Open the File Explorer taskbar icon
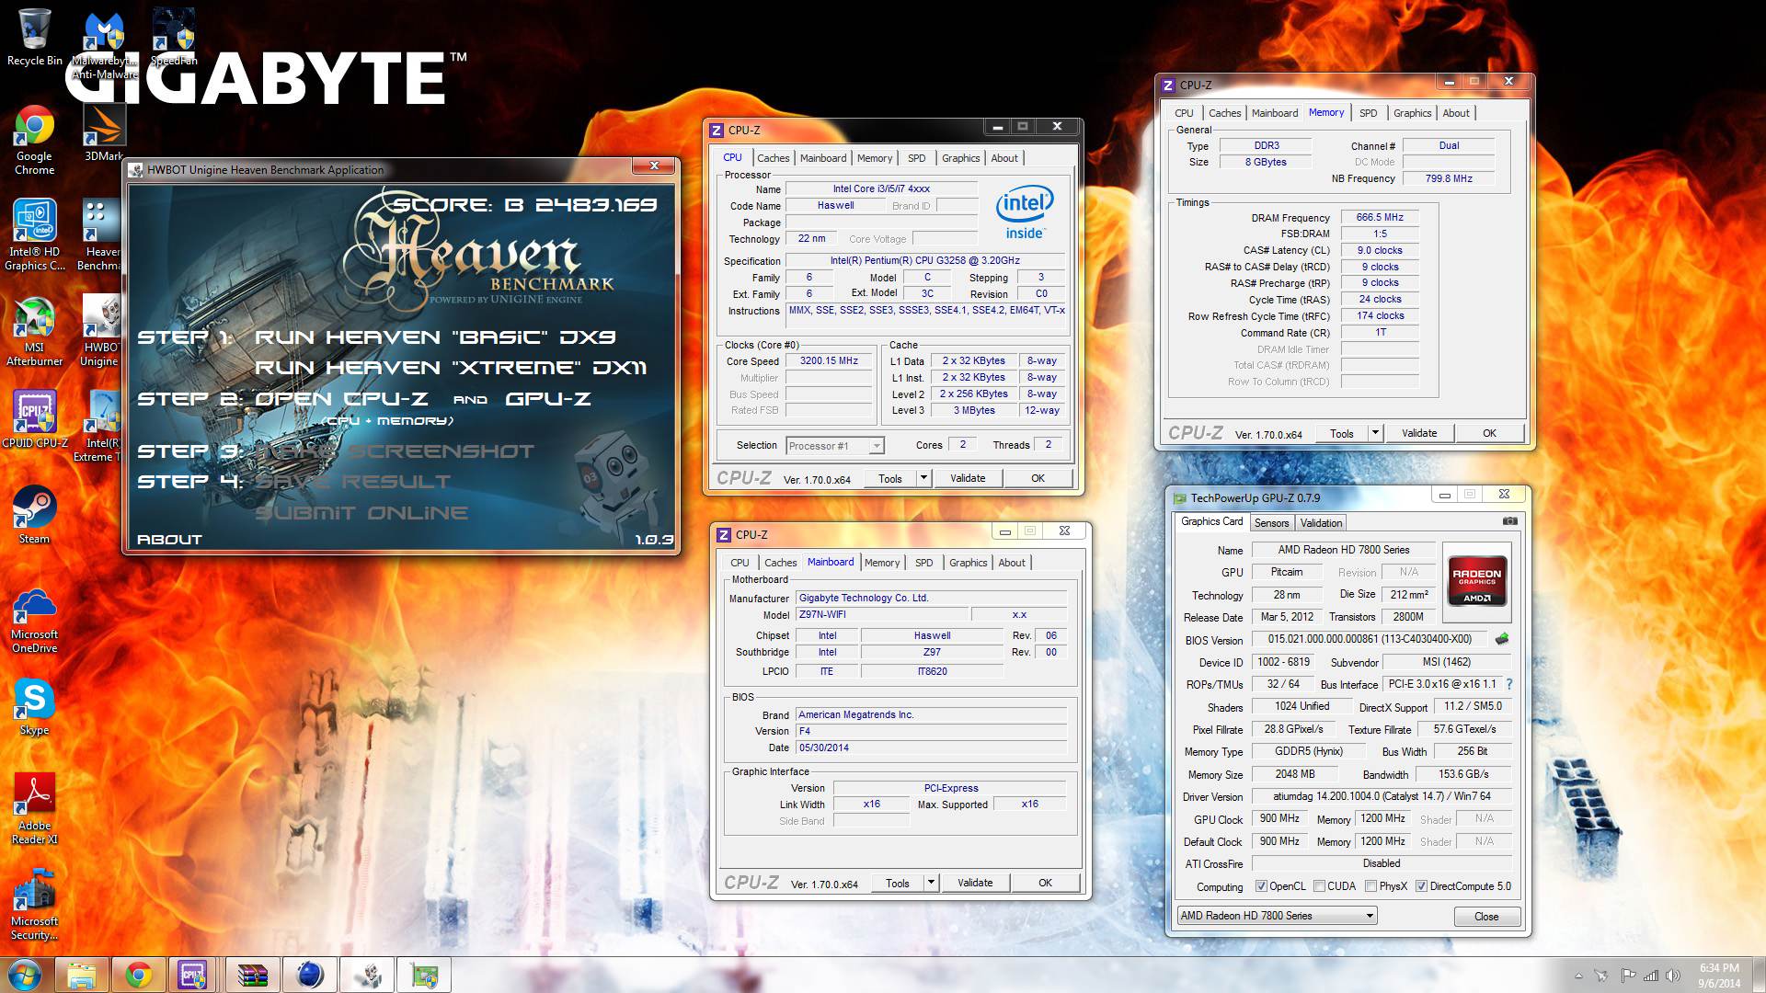The width and height of the screenshot is (1766, 993). pyautogui.click(x=82, y=975)
